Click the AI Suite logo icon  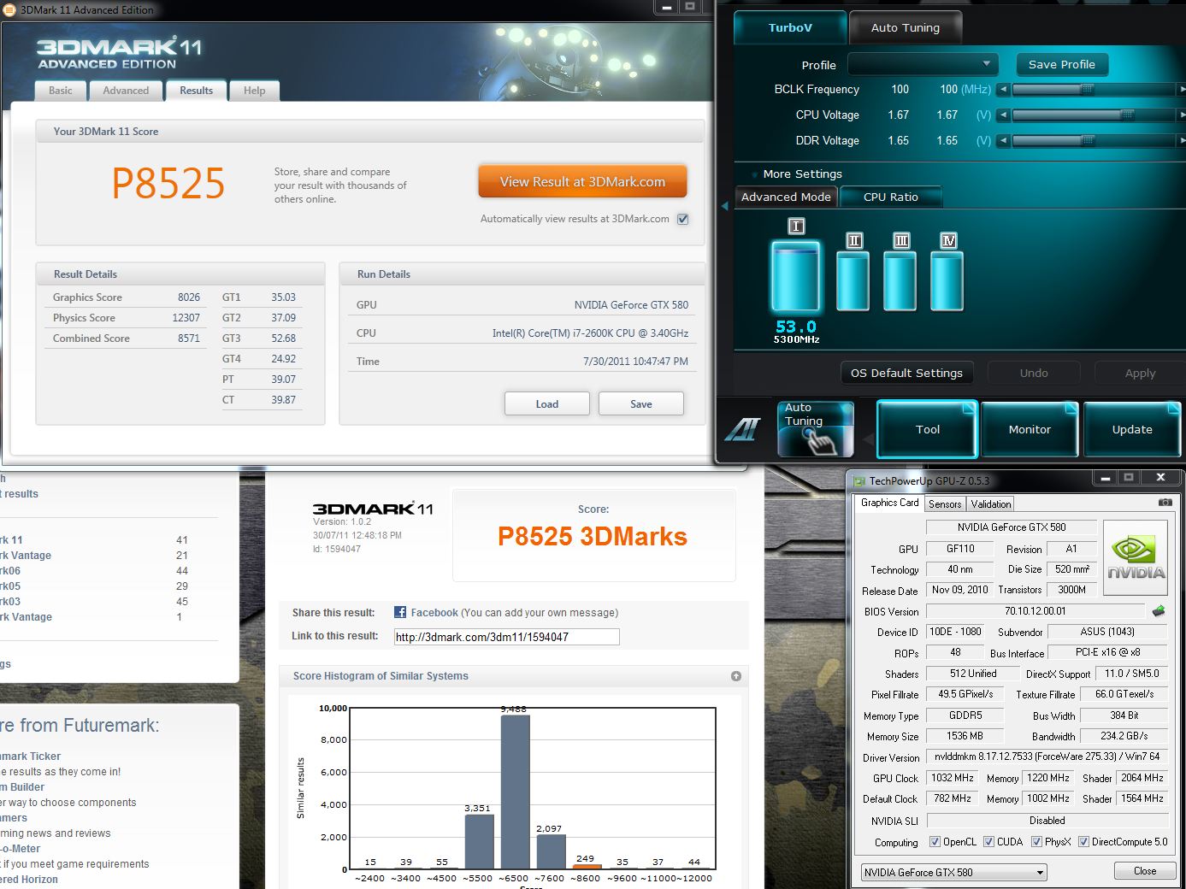pos(742,428)
